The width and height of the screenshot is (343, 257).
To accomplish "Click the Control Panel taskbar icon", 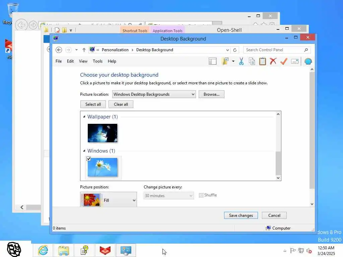I will (126, 250).
